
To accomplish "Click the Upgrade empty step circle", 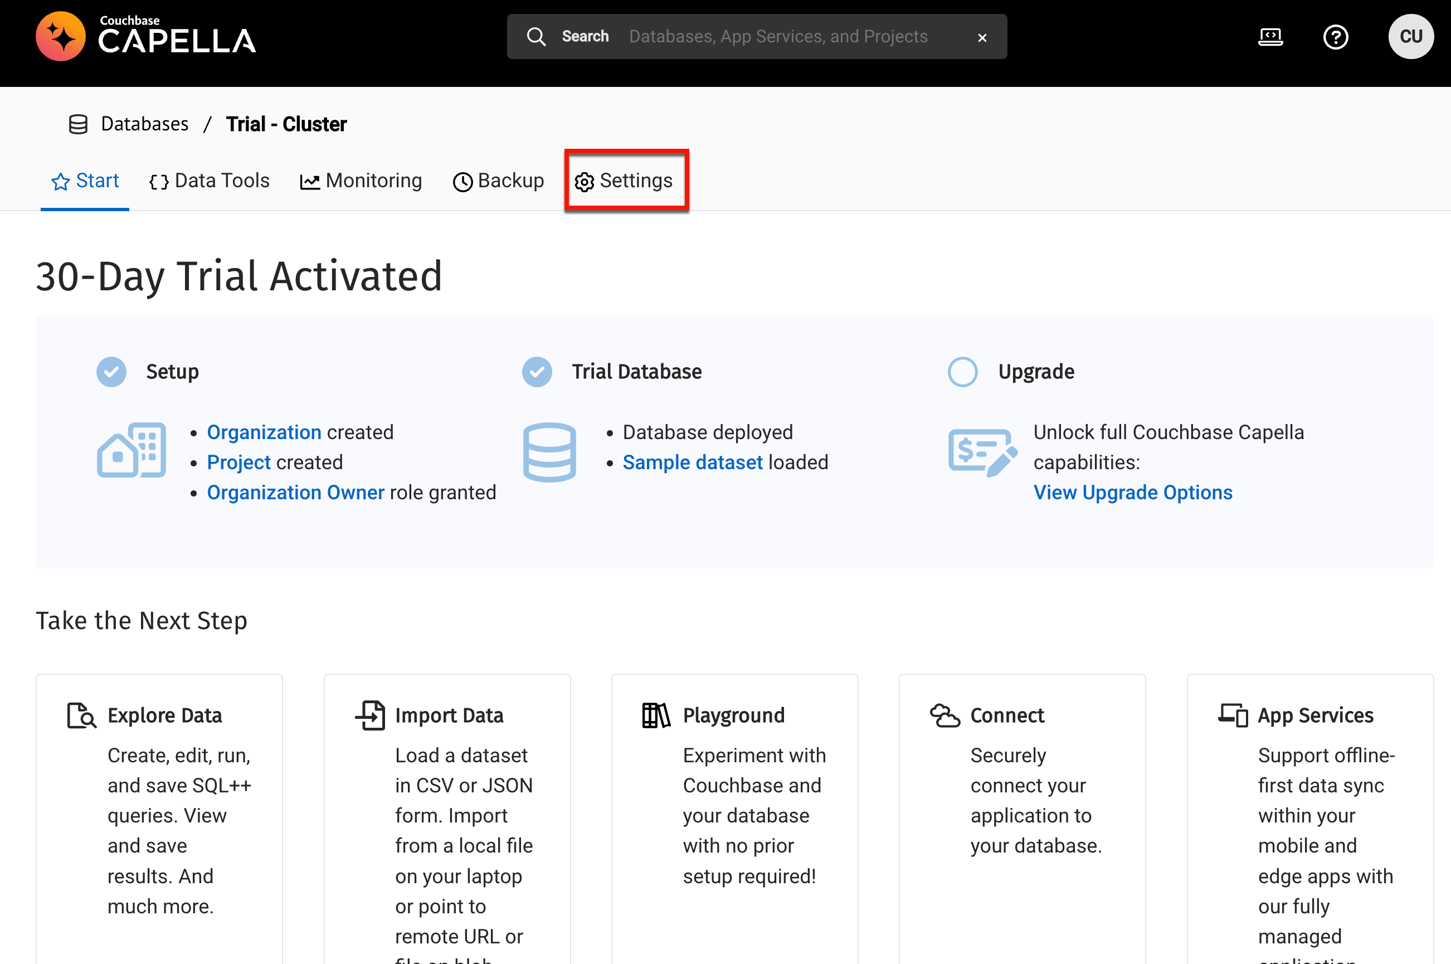I will (962, 371).
